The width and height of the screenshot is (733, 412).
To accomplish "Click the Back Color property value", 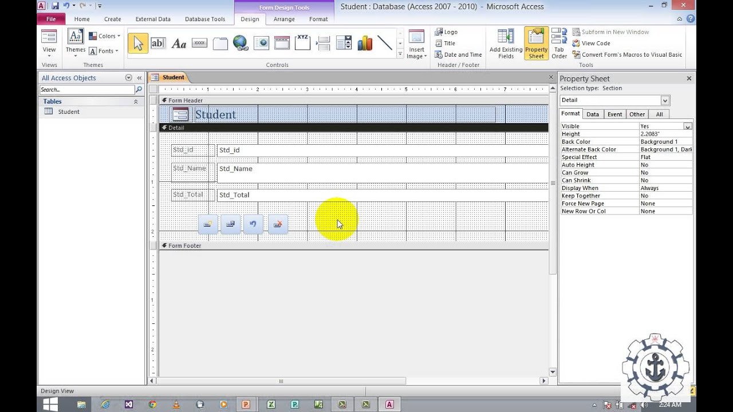I will [665, 141].
